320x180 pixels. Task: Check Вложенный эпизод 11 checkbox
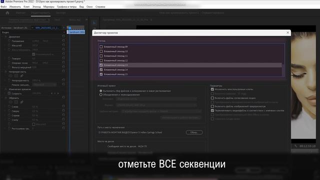click(101, 56)
